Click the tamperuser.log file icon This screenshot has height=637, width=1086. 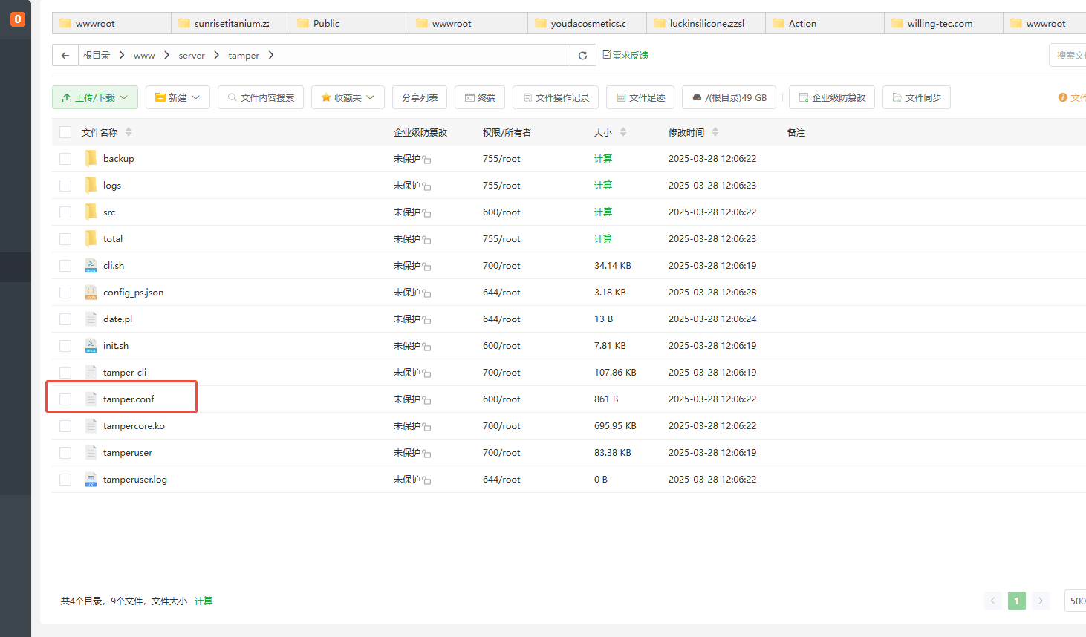coord(91,480)
